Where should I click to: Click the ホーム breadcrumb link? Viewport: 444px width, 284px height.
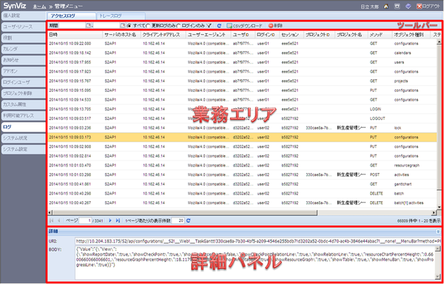point(40,6)
